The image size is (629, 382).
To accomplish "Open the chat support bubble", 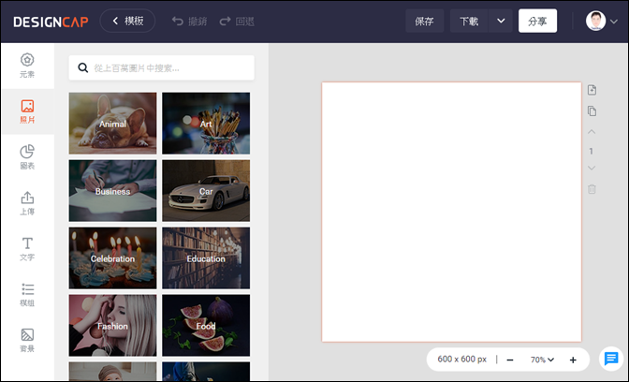I will coord(611,359).
